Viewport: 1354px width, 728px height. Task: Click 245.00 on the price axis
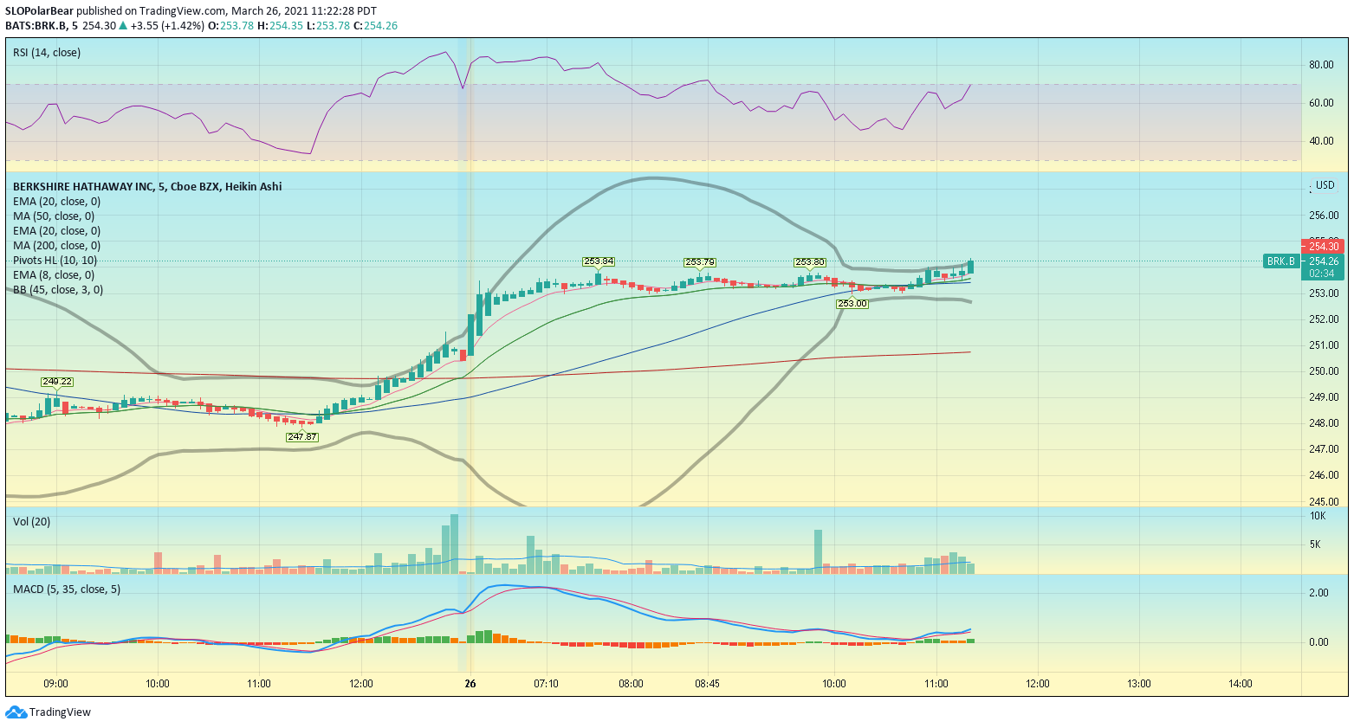tap(1324, 501)
